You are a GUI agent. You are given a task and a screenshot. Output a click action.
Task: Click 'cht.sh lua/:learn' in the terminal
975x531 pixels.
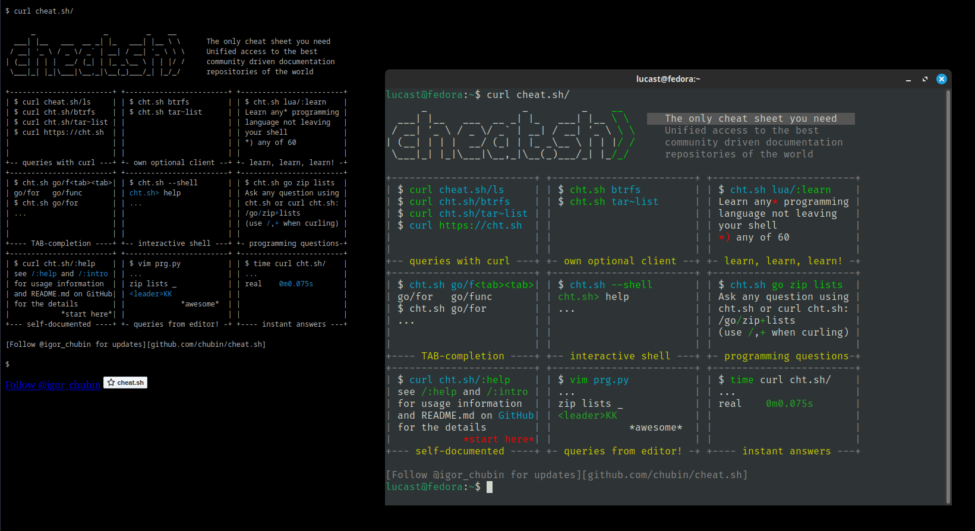780,190
